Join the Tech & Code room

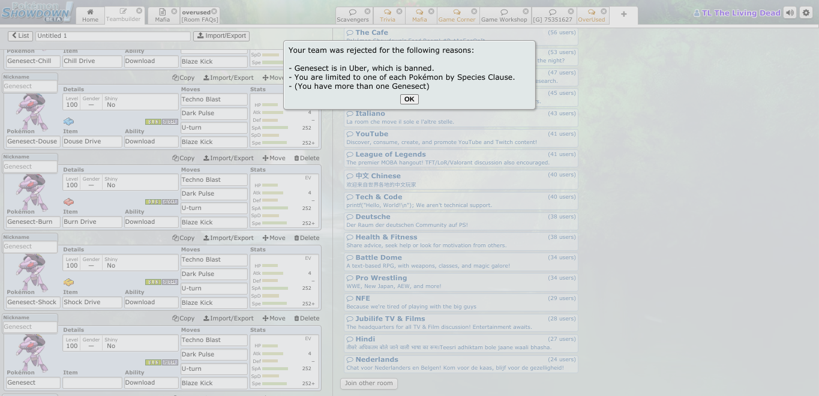(x=461, y=201)
